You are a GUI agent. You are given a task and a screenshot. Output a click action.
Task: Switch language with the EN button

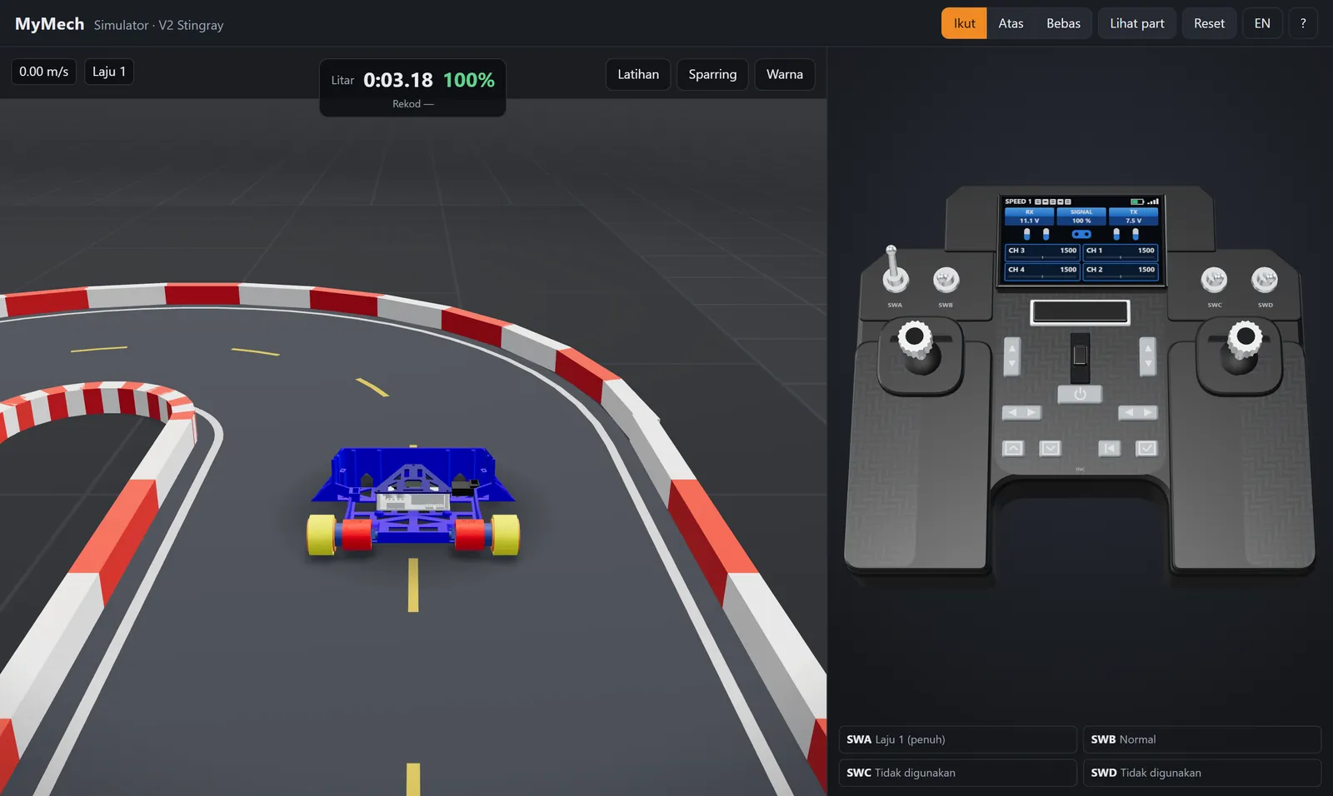pyautogui.click(x=1262, y=23)
